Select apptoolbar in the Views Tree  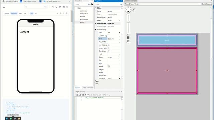click(84, 14)
